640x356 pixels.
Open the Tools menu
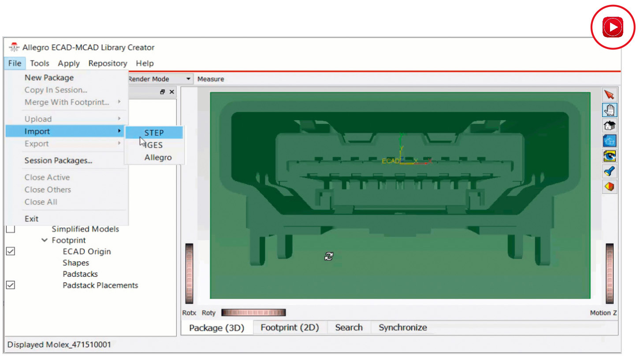[x=40, y=63]
